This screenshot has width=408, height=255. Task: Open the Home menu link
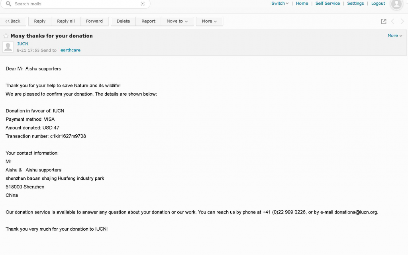302,4
